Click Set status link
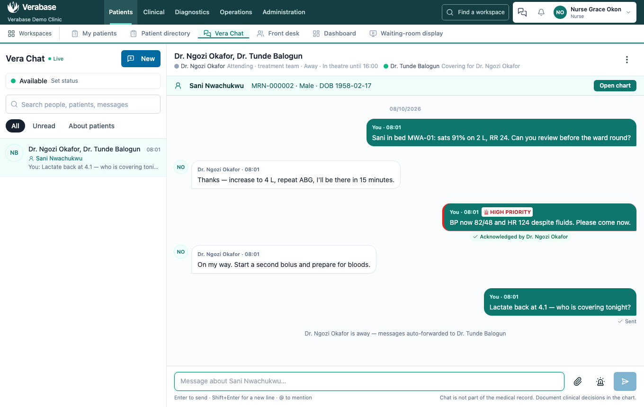This screenshot has height=407, width=644. point(64,81)
